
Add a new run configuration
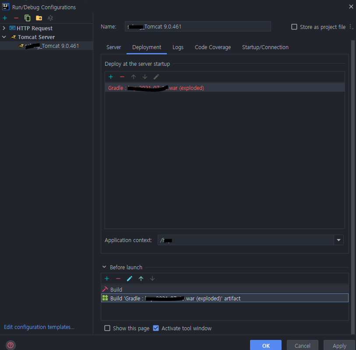coord(4,18)
